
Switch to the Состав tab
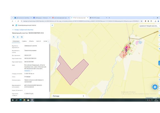[45, 41]
